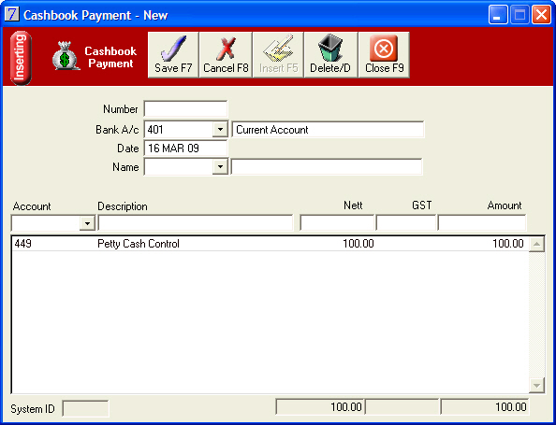Click the Cancel F8 red X button
Viewport: 556px width, 425px height.
pyautogui.click(x=226, y=55)
